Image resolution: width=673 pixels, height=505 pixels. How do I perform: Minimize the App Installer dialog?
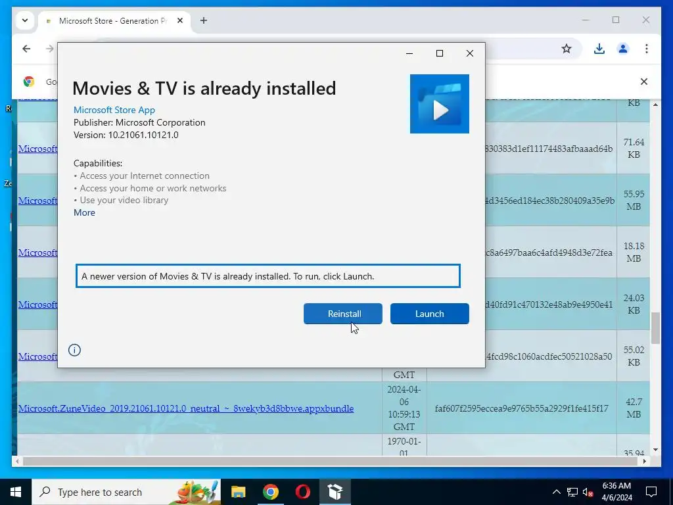tap(409, 53)
